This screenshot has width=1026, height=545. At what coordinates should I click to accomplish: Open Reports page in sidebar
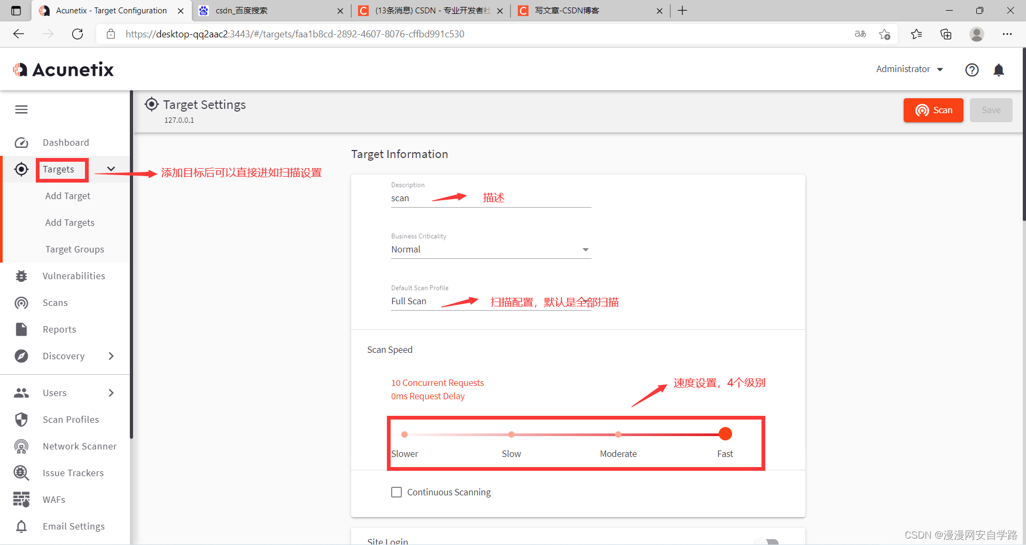coord(59,329)
